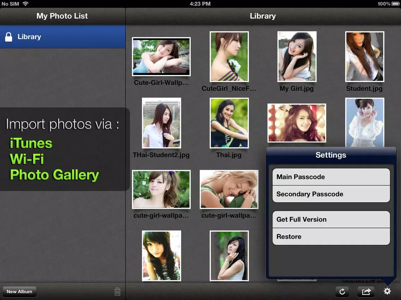Tap the battery indicator icon
Viewport: 401px width, 300px height.
point(395,4)
